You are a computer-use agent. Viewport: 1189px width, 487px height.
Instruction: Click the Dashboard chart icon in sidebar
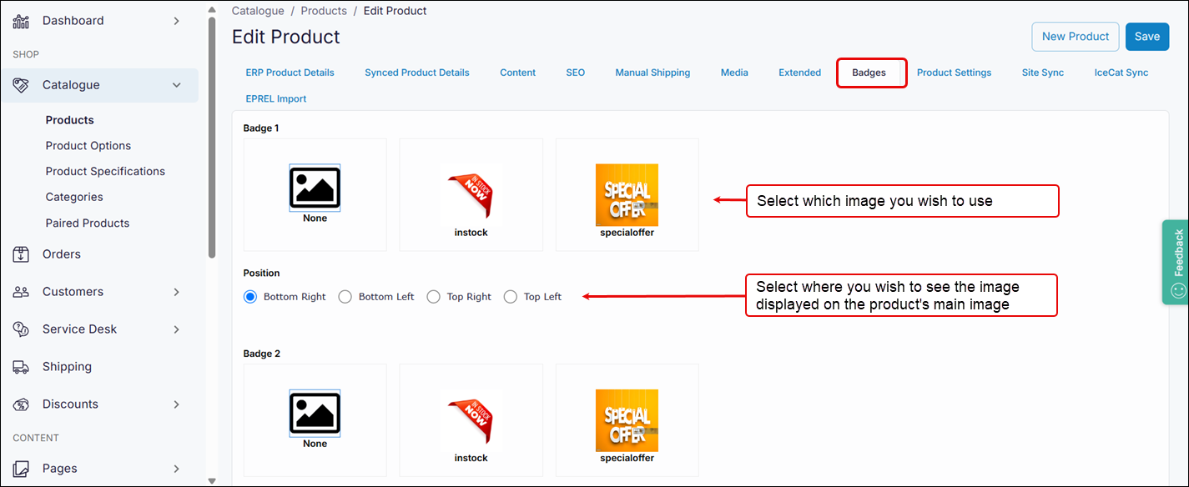pyautogui.click(x=21, y=21)
